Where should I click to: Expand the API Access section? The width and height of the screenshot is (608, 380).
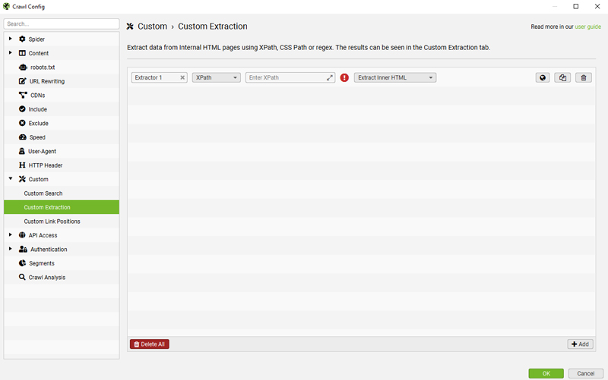(11, 235)
